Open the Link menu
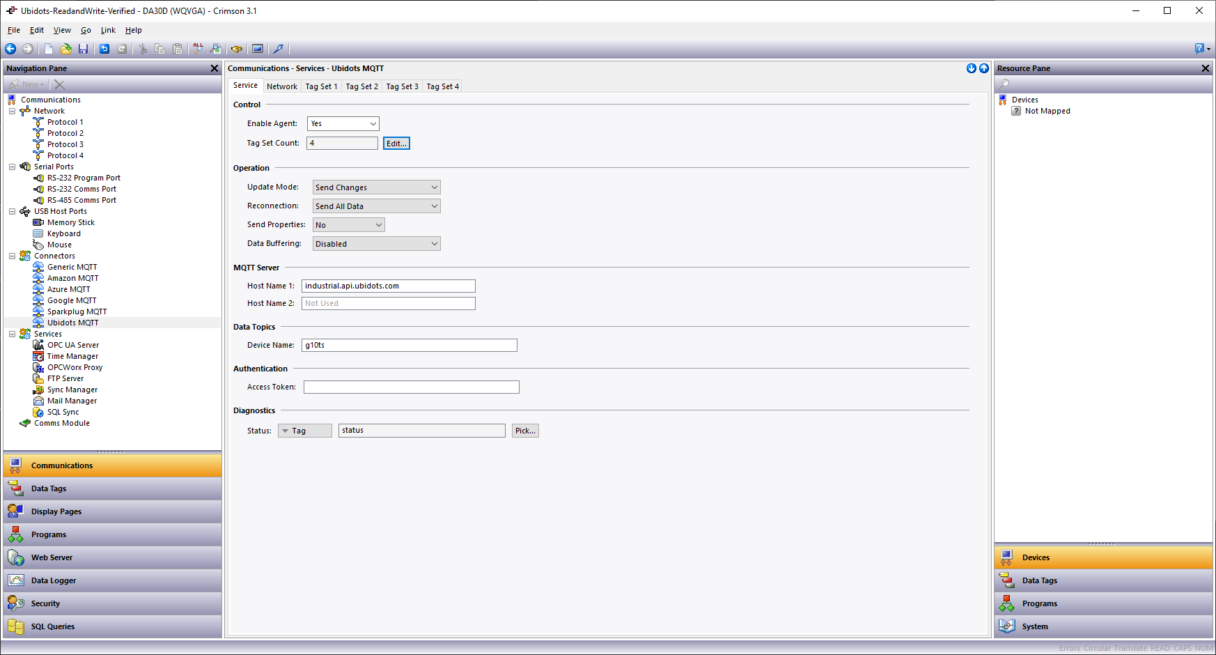The height and width of the screenshot is (655, 1216). pyautogui.click(x=108, y=30)
